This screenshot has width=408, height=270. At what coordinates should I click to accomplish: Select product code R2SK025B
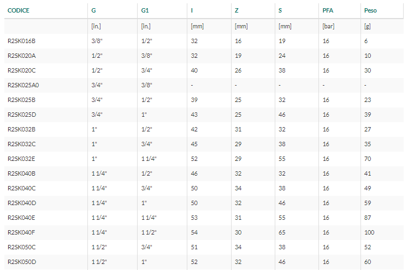22,100
